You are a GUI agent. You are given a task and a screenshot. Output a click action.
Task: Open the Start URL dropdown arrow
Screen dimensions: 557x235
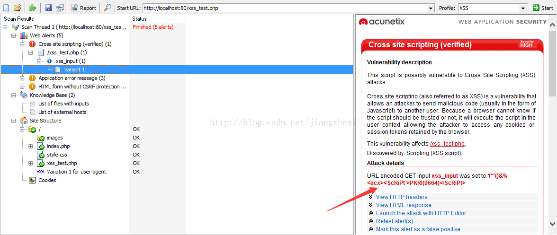431,8
